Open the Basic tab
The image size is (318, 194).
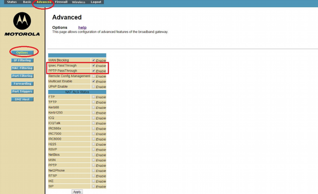[x=27, y=2]
